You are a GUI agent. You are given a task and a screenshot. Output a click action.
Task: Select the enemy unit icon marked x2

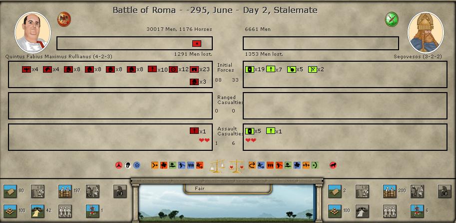click(313, 70)
